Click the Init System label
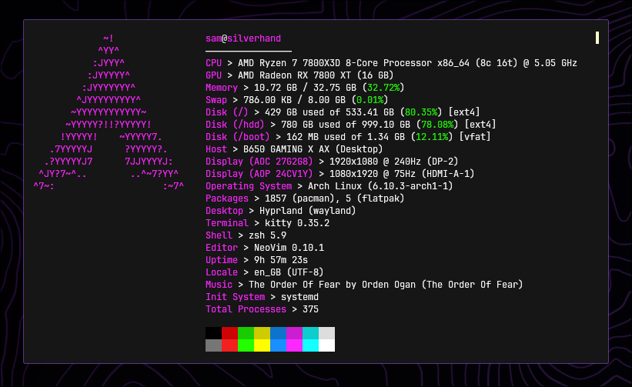632x387 pixels. pos(236,297)
